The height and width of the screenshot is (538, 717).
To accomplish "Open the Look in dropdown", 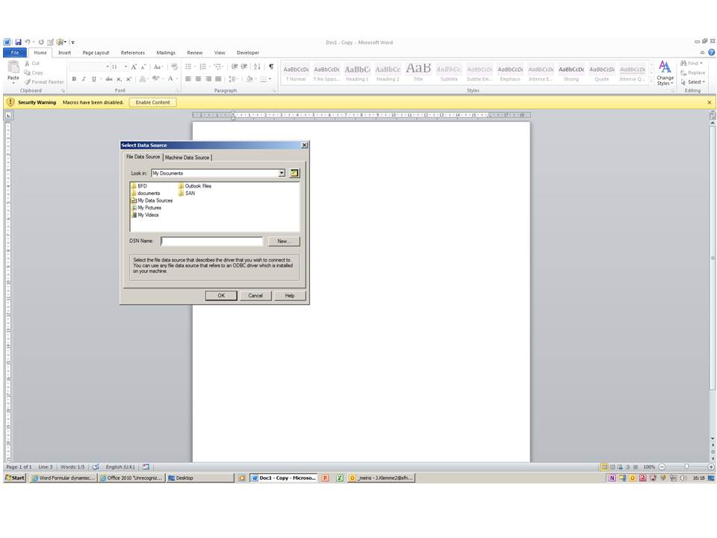I will click(282, 173).
